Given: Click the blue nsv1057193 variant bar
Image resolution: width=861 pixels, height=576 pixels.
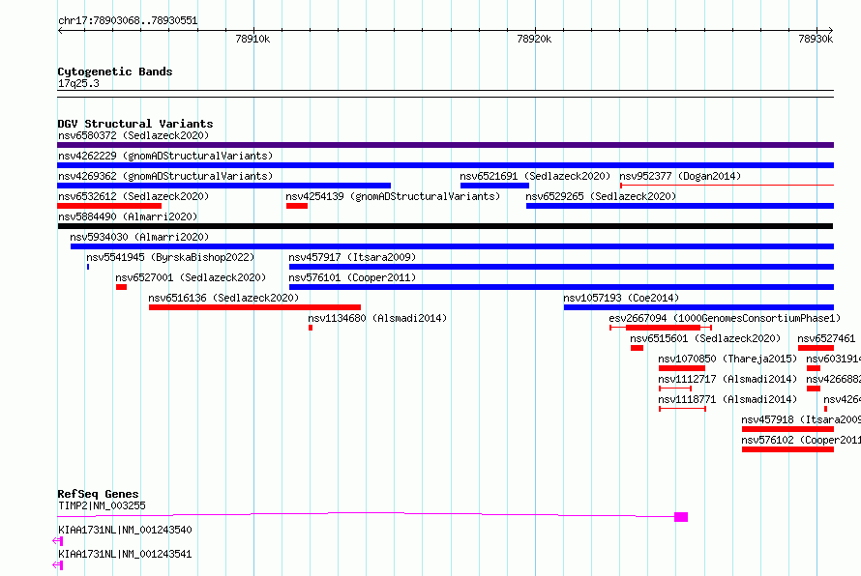Looking at the screenshot, I should click(698, 307).
